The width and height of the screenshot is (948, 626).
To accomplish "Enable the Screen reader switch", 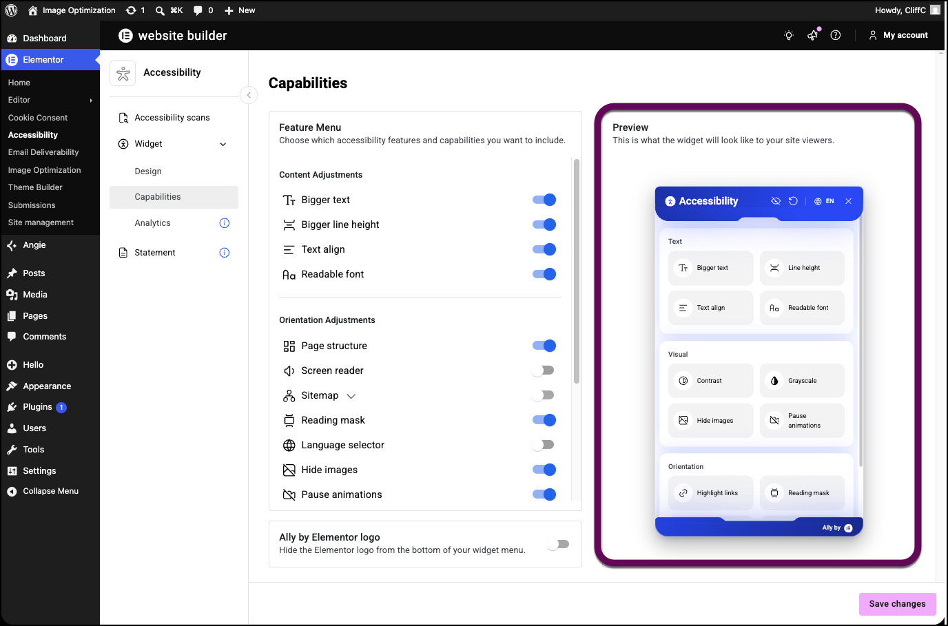I will click(x=543, y=371).
